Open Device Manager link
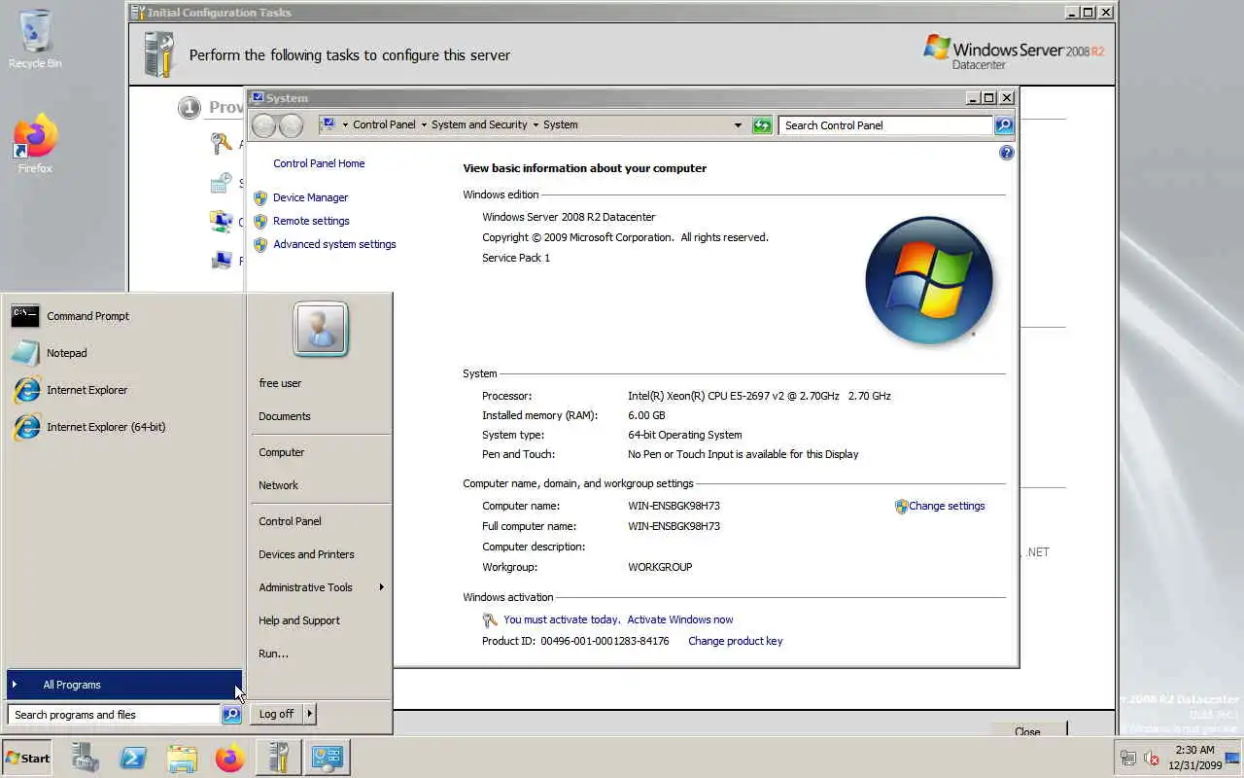Image resolution: width=1244 pixels, height=778 pixels. coord(310,197)
